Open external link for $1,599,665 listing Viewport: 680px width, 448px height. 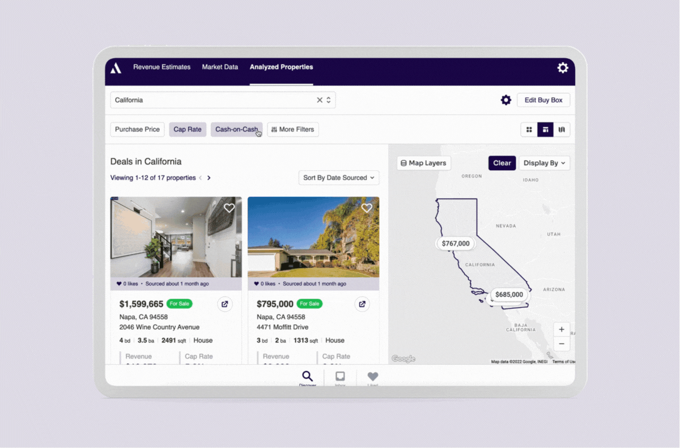(x=224, y=304)
